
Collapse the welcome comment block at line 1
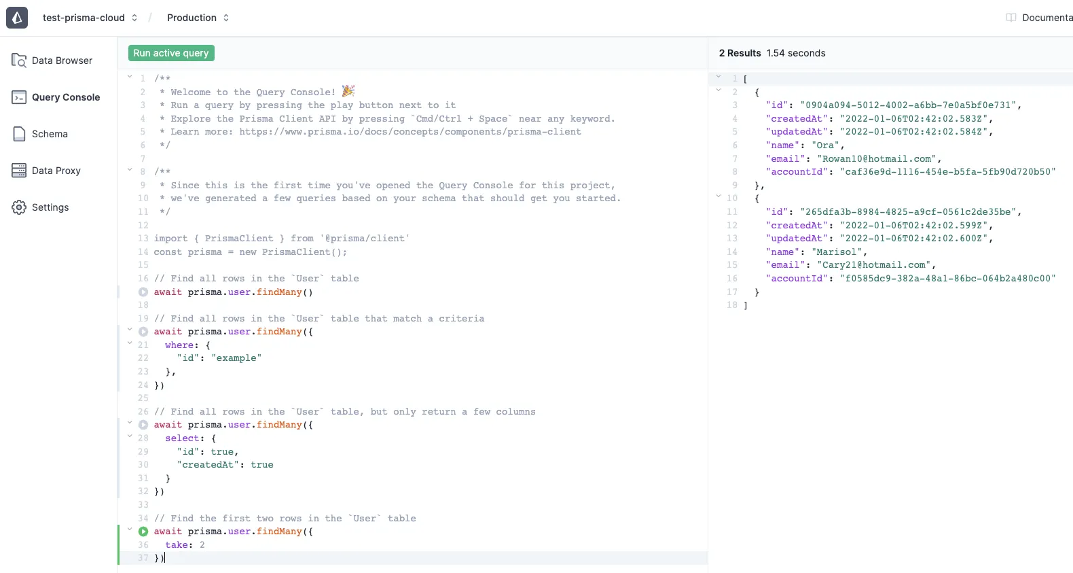click(130, 77)
